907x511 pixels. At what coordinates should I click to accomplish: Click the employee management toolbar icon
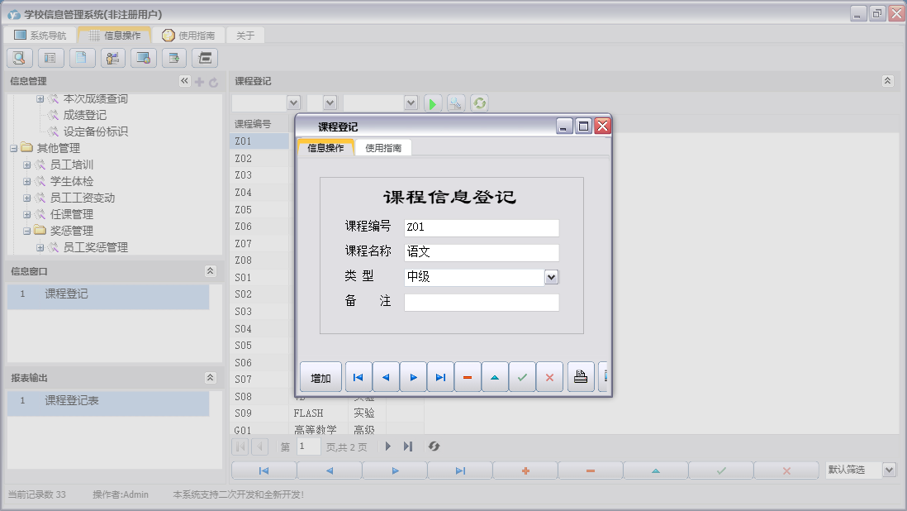[x=112, y=58]
